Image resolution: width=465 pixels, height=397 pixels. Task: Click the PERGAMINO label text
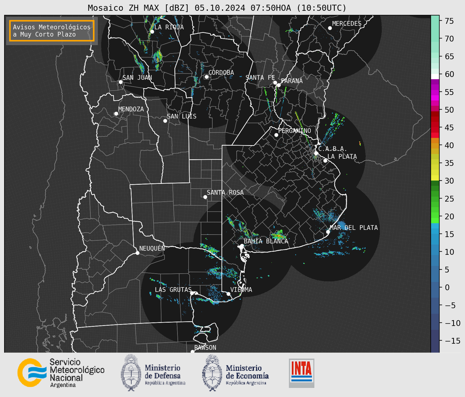295,131
